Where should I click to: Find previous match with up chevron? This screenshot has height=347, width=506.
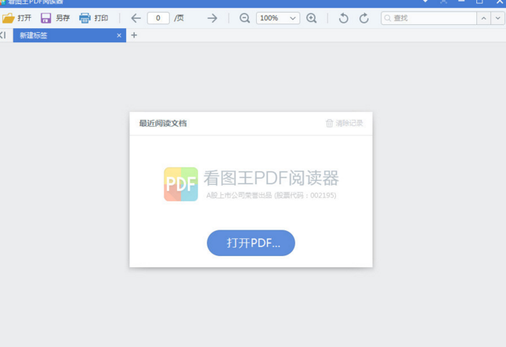tap(483, 18)
